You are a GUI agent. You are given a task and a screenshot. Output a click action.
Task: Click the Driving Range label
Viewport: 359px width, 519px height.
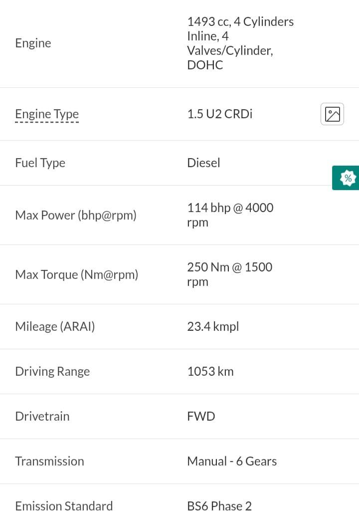pyautogui.click(x=52, y=372)
